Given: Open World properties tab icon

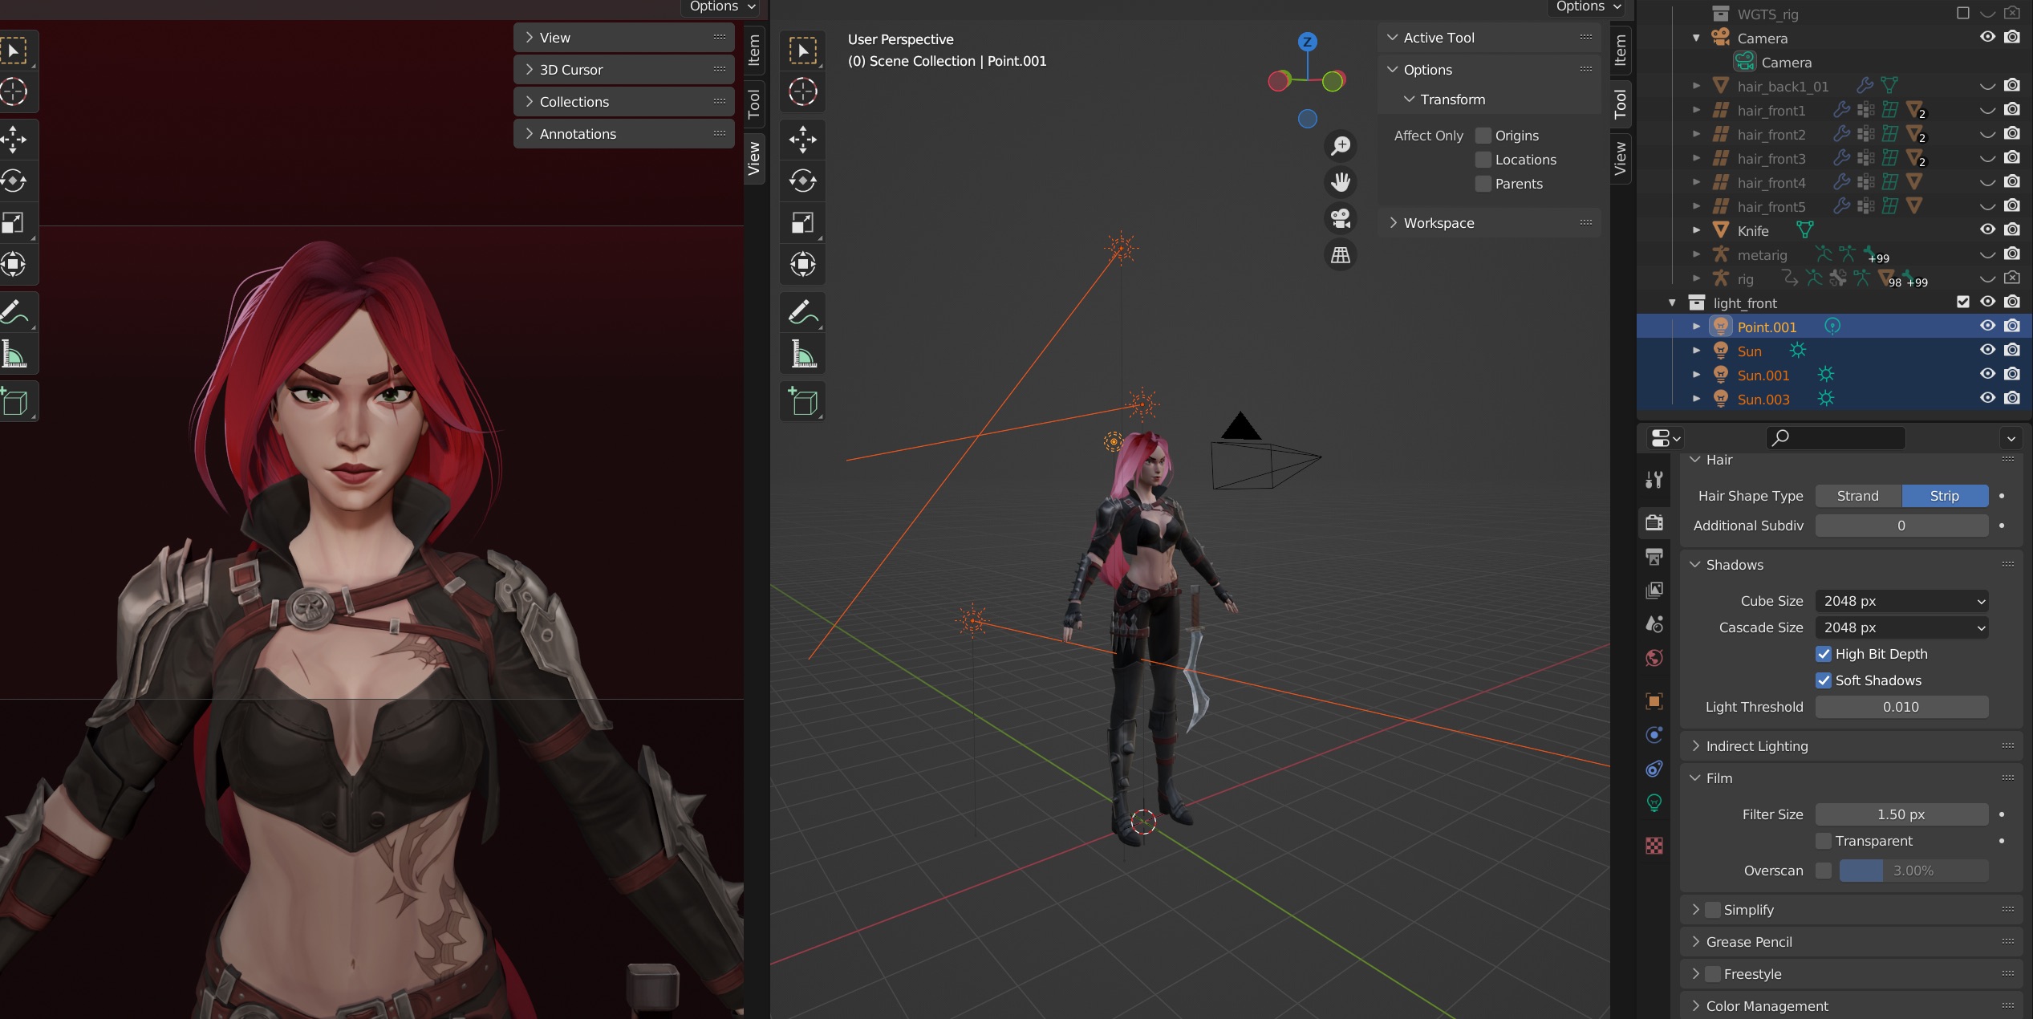Looking at the screenshot, I should pyautogui.click(x=1654, y=659).
